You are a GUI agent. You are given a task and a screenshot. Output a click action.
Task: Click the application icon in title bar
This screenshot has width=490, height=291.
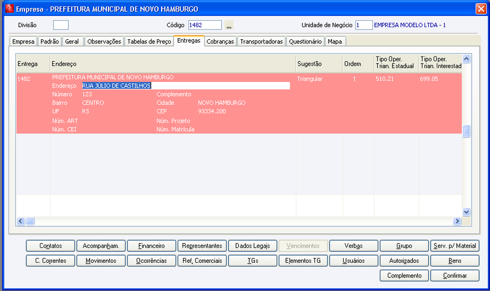9,9
